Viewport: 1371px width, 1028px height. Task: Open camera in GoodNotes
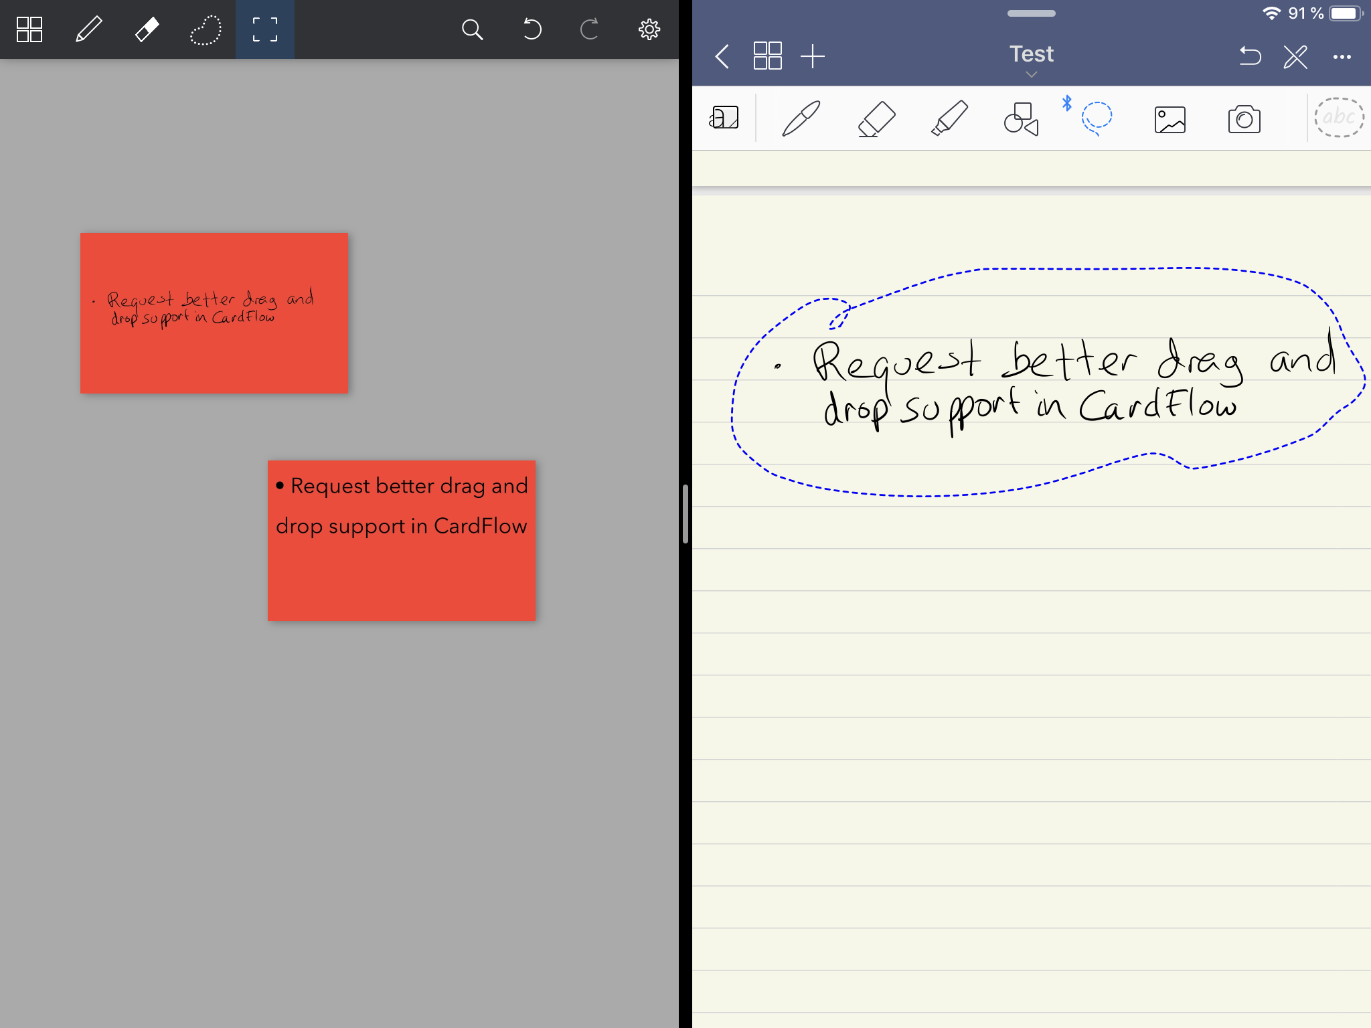(1244, 119)
